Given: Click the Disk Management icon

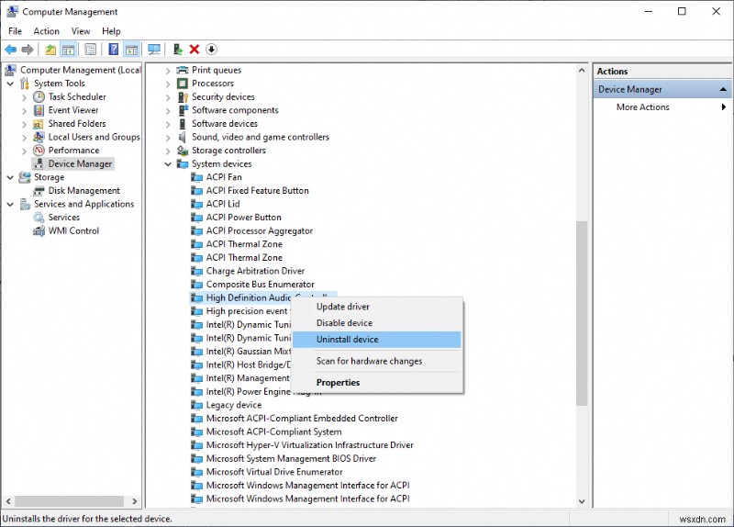Looking at the screenshot, I should point(39,191).
